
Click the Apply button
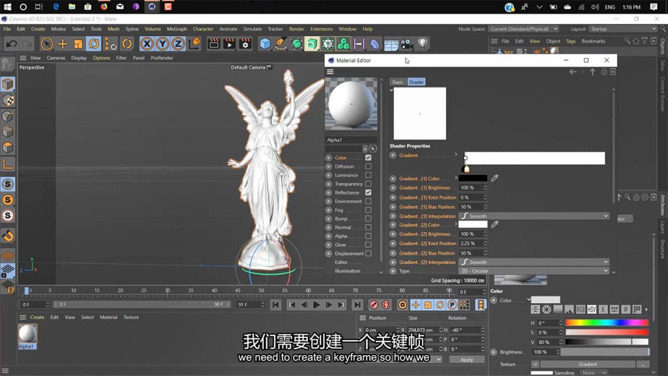pyautogui.click(x=467, y=360)
